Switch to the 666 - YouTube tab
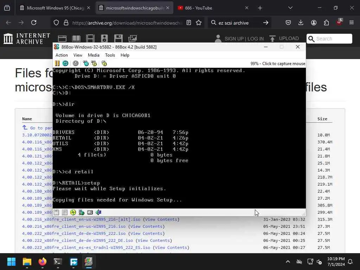The height and width of the screenshot is (270, 360). pyautogui.click(x=213, y=8)
